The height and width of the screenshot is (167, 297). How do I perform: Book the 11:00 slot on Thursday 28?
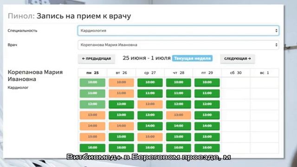[x=179, y=93]
